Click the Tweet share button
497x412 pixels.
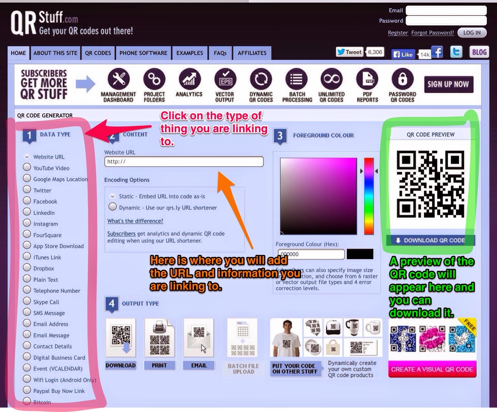click(350, 52)
